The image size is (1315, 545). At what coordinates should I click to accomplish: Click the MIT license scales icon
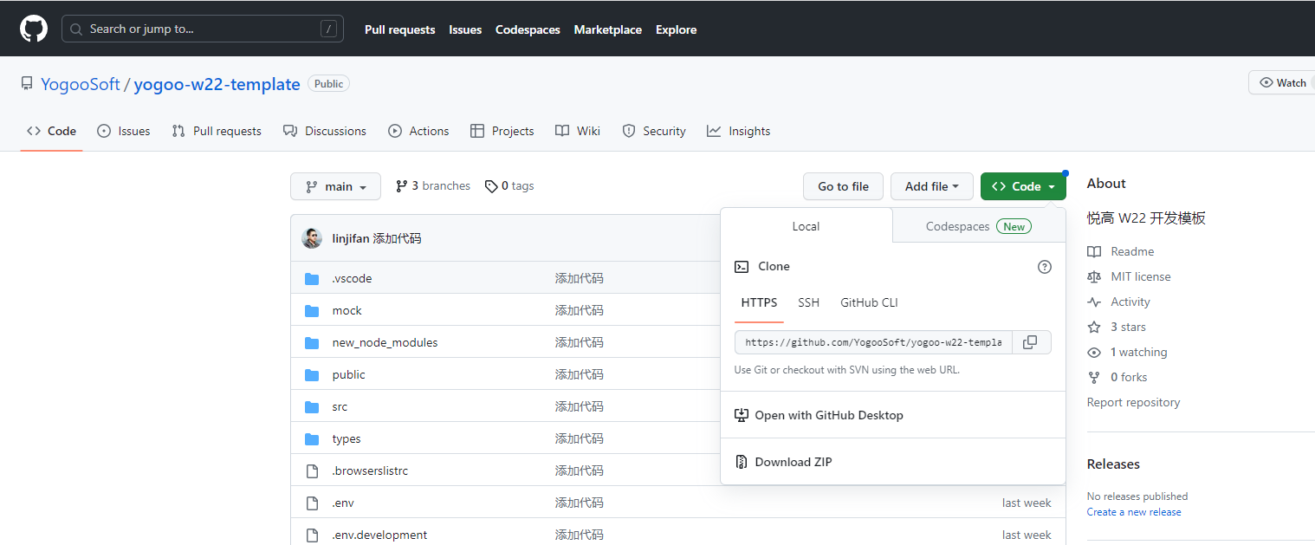click(x=1093, y=276)
